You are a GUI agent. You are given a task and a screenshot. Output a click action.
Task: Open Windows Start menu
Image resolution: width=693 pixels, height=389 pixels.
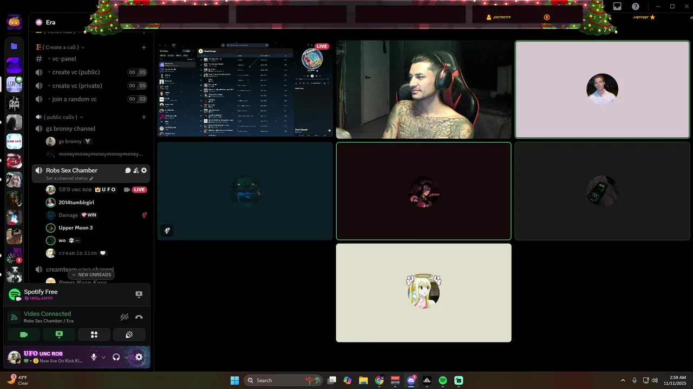click(234, 380)
